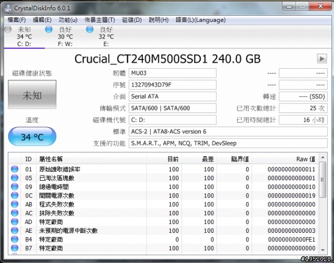The height and width of the screenshot is (263, 334).
Task: Select the E: disk tab at 32 °C
Action: 106,36
